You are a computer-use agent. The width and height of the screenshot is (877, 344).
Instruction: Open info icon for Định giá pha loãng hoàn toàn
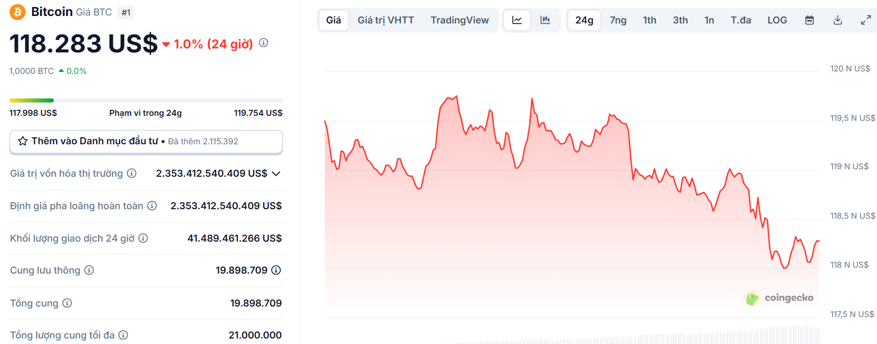(x=152, y=206)
